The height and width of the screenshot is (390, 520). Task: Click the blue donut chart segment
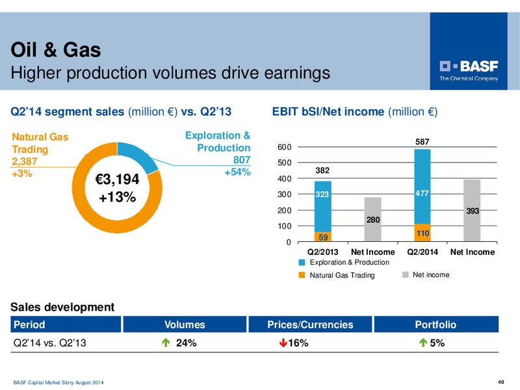pos(139,155)
